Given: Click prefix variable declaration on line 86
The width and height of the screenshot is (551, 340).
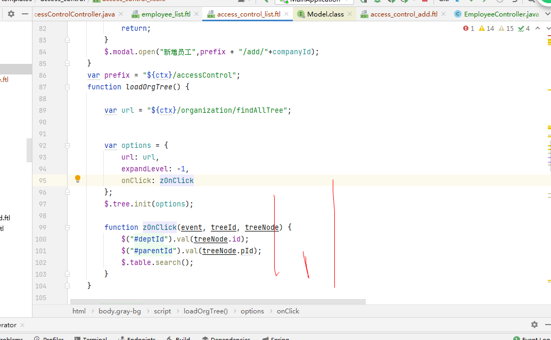Looking at the screenshot, I should click(x=117, y=75).
